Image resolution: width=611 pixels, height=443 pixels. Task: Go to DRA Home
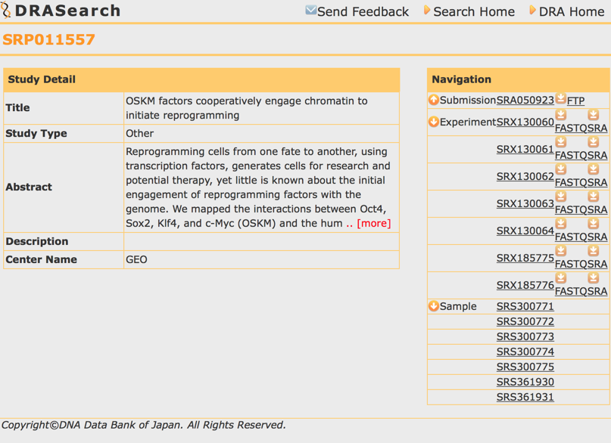pos(572,11)
